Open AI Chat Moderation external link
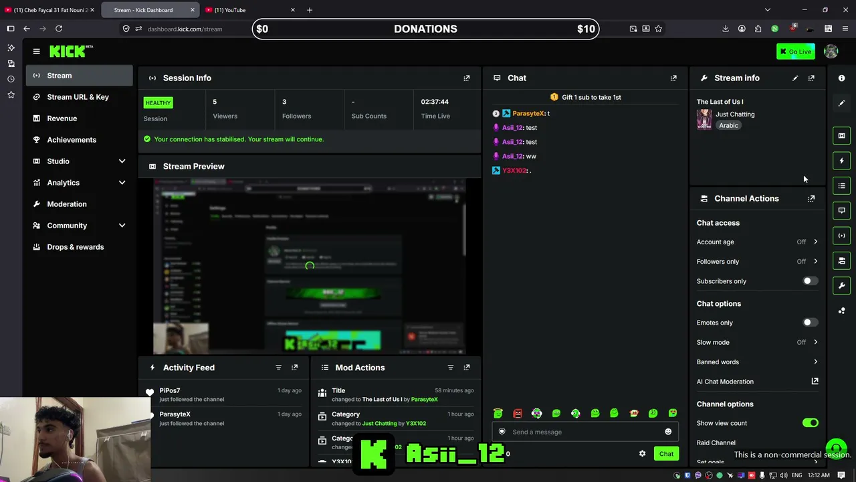856x482 pixels. click(x=815, y=382)
